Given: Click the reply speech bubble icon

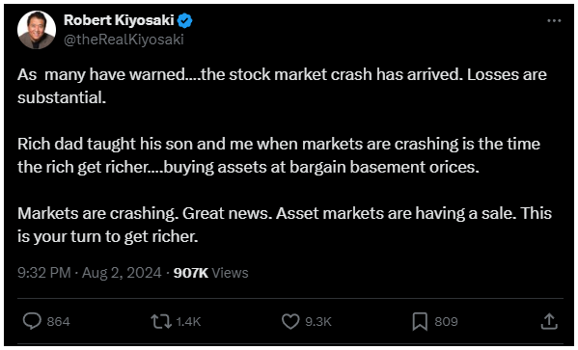Looking at the screenshot, I should coord(32,321).
